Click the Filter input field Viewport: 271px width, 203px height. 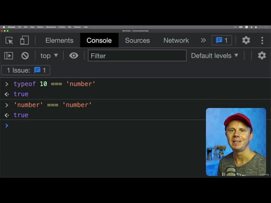tap(137, 55)
